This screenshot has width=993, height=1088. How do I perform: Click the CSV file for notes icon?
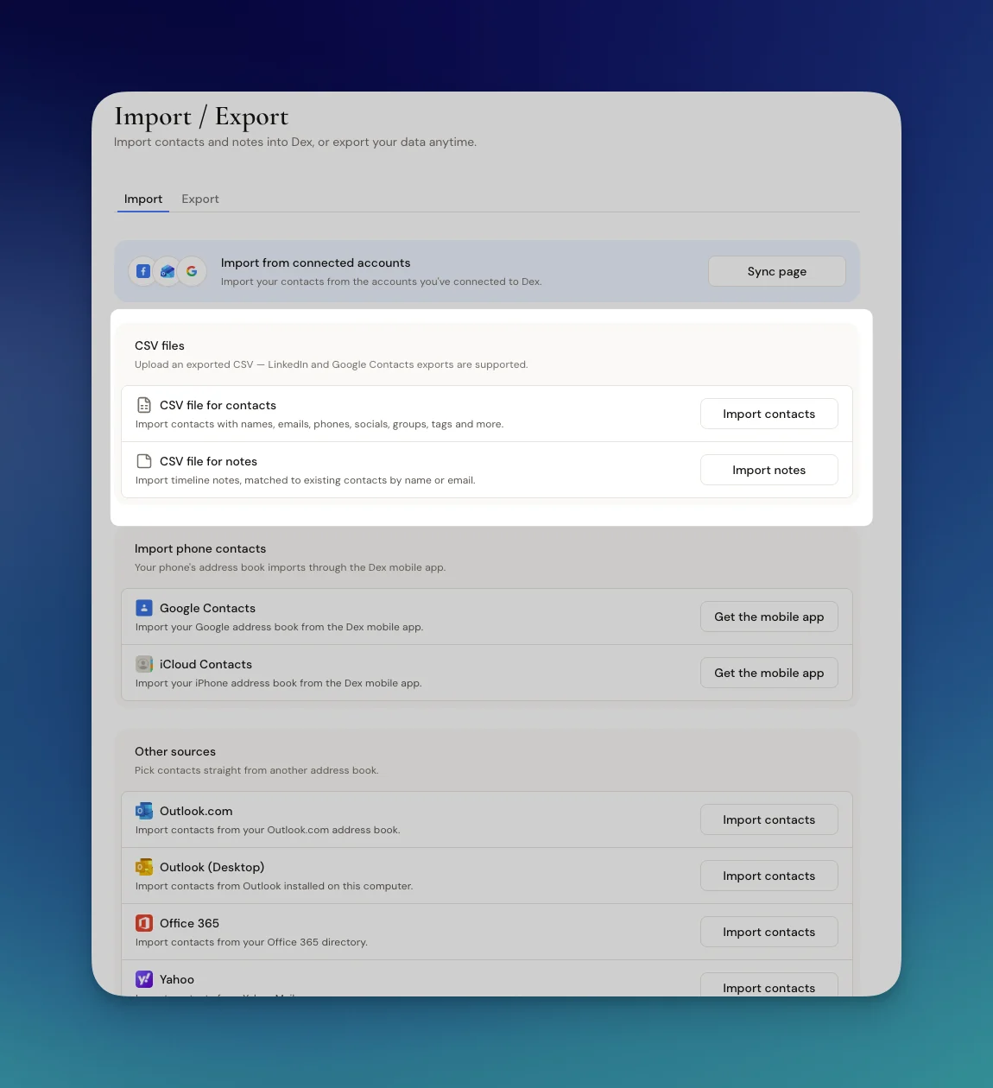coord(144,461)
